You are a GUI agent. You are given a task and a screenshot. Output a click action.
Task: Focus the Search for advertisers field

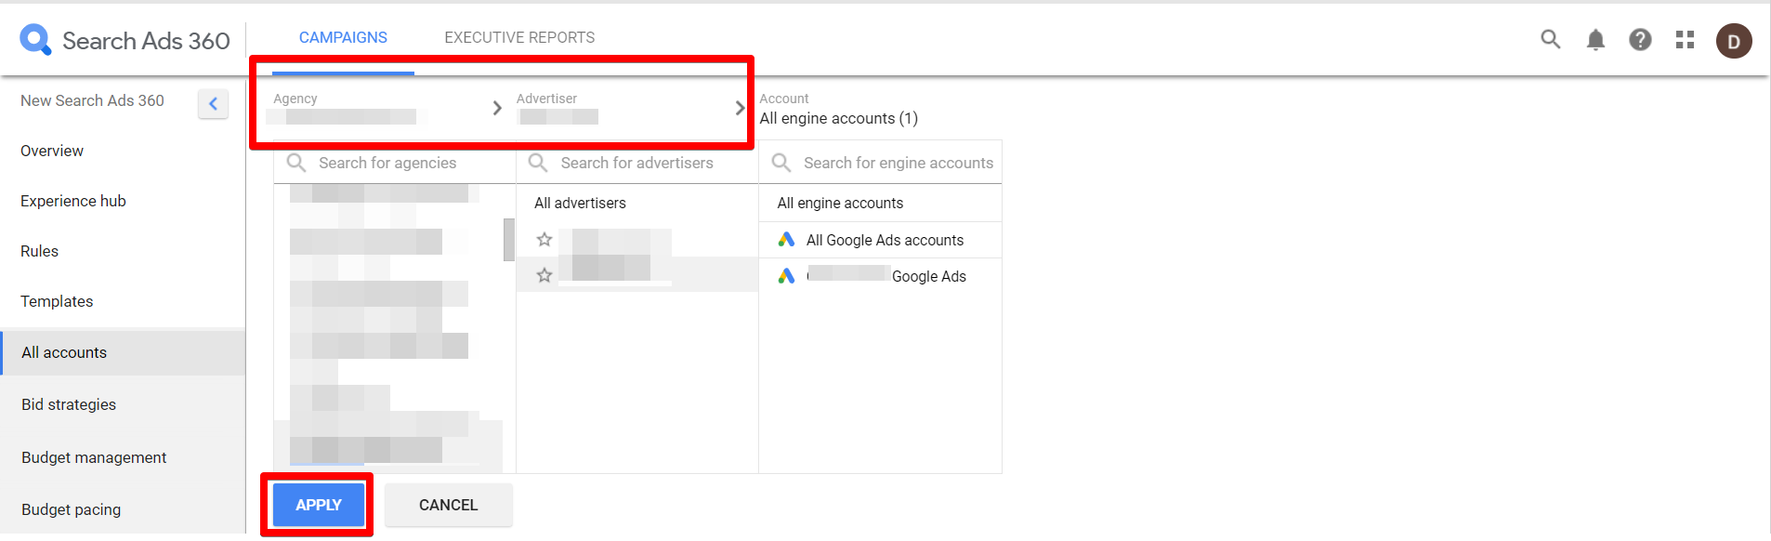click(x=637, y=163)
